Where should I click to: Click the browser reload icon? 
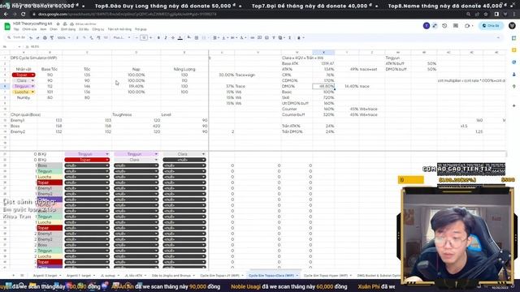[24, 15]
